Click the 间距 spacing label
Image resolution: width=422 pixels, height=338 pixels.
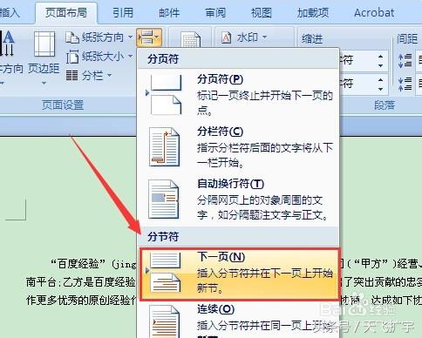tap(407, 38)
